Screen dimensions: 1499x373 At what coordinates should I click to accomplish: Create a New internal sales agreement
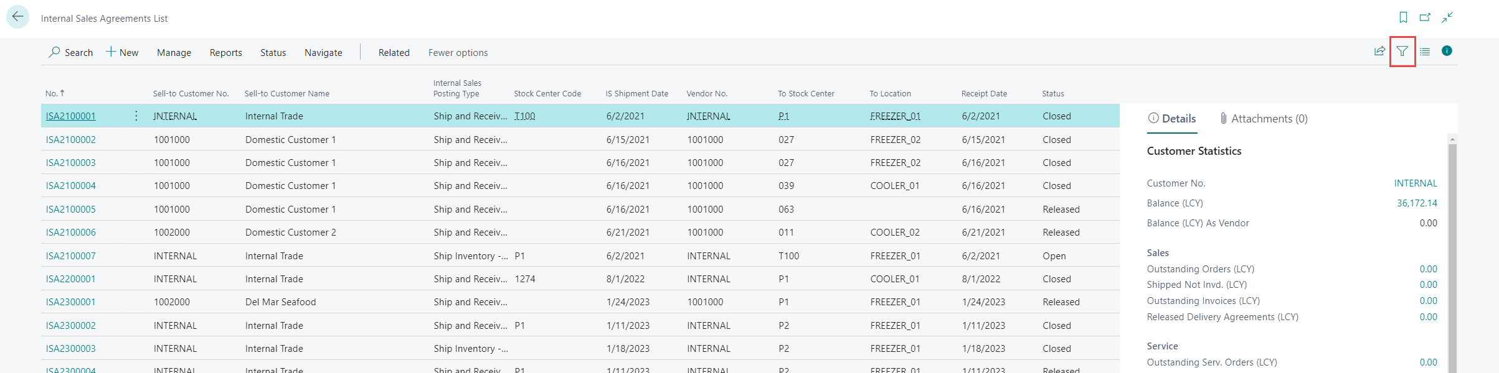coord(122,52)
